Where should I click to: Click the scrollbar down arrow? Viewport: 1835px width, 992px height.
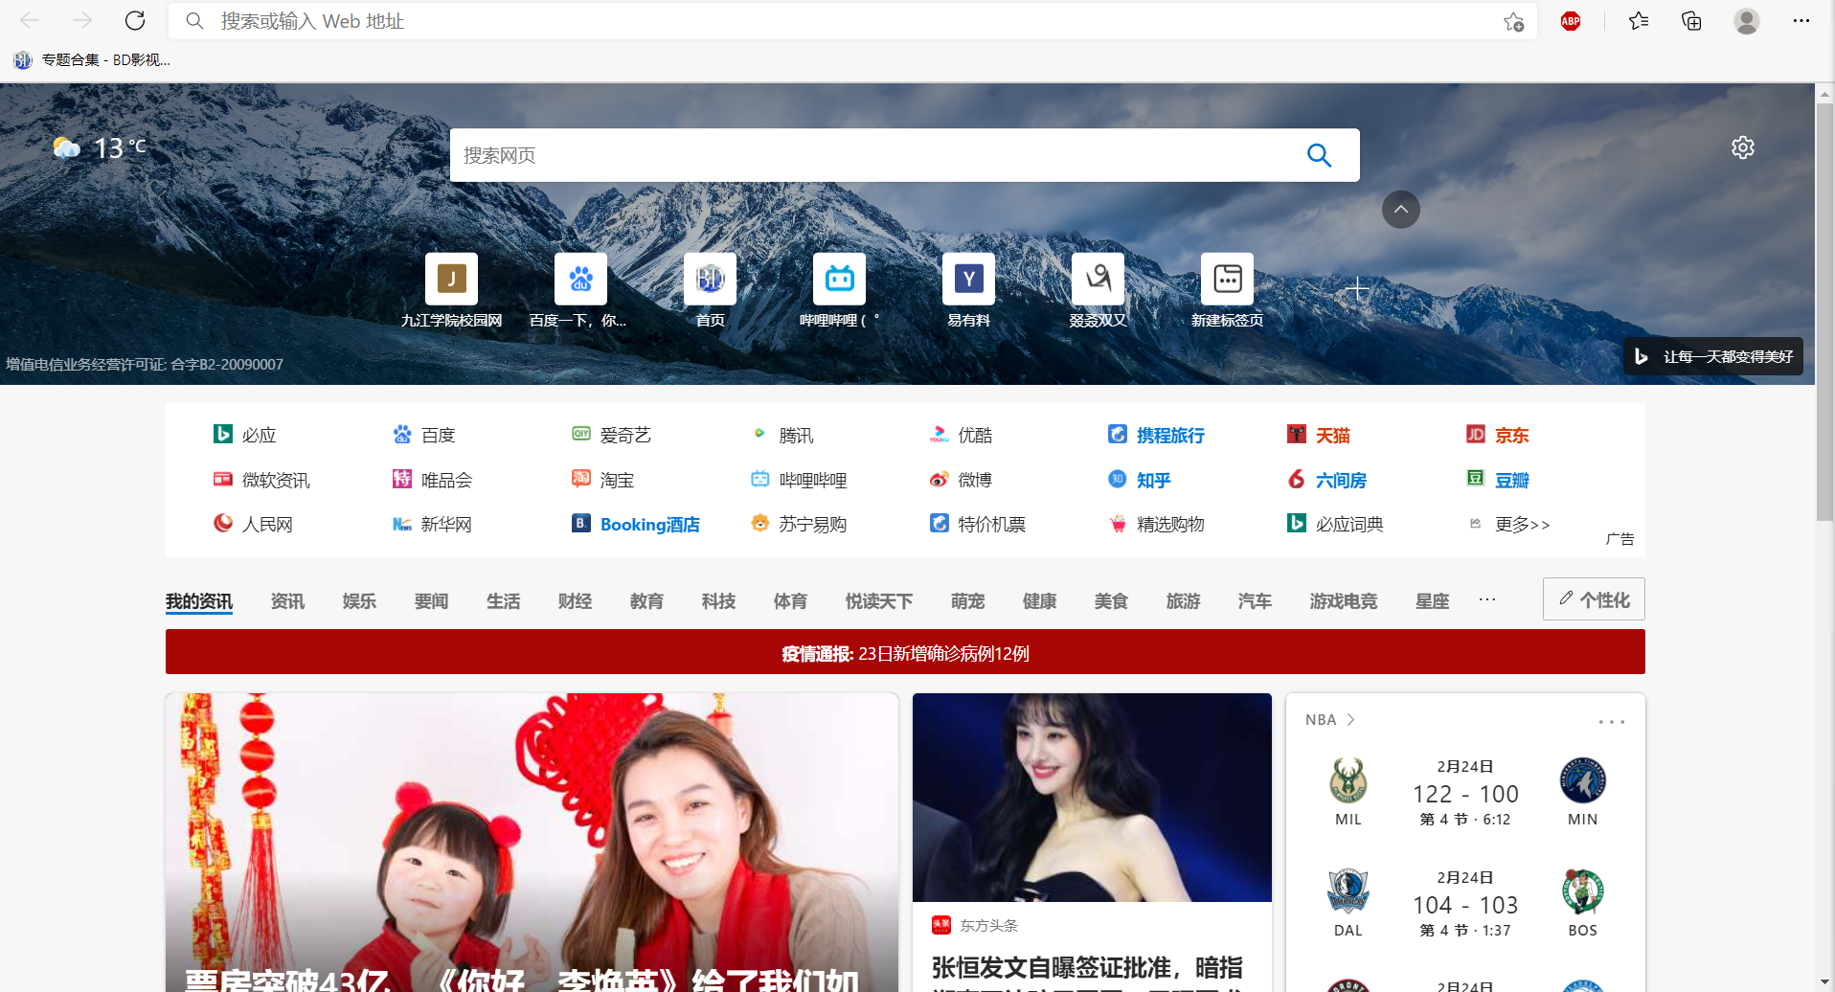1824,982
